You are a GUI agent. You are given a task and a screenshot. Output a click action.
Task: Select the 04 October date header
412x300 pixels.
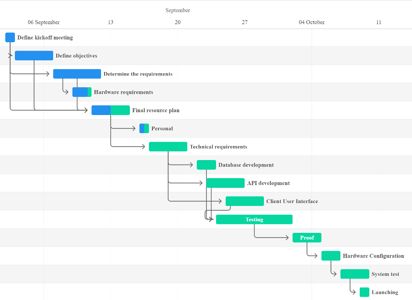[311, 23]
